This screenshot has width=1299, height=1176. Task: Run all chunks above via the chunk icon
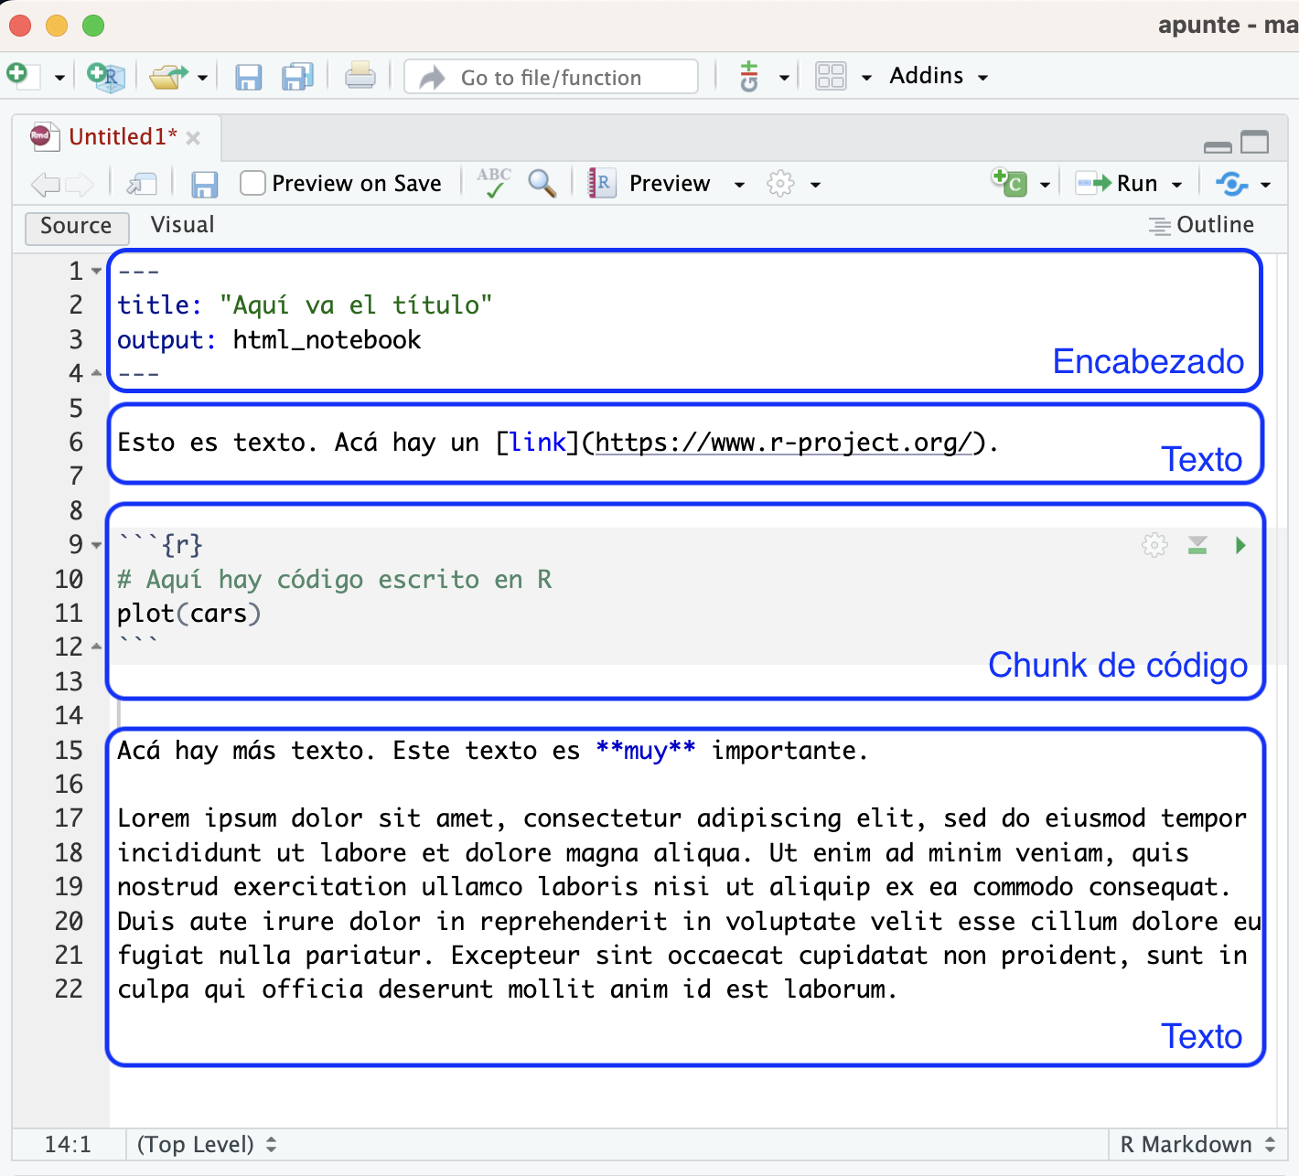click(1197, 544)
